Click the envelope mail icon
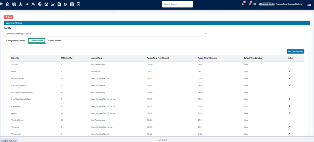Screen dimensions: 314x142 46,4
